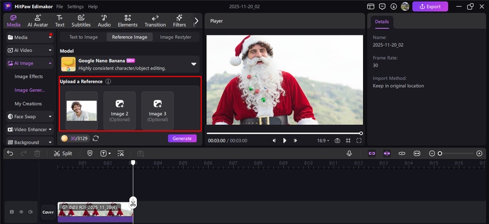Toggle auto snapping on the timeline
489x224 pixels.
coord(387,154)
